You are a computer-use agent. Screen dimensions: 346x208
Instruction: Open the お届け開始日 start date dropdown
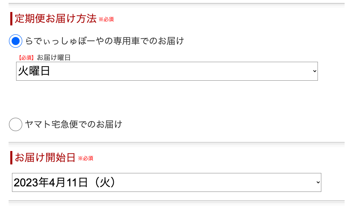coord(167,182)
